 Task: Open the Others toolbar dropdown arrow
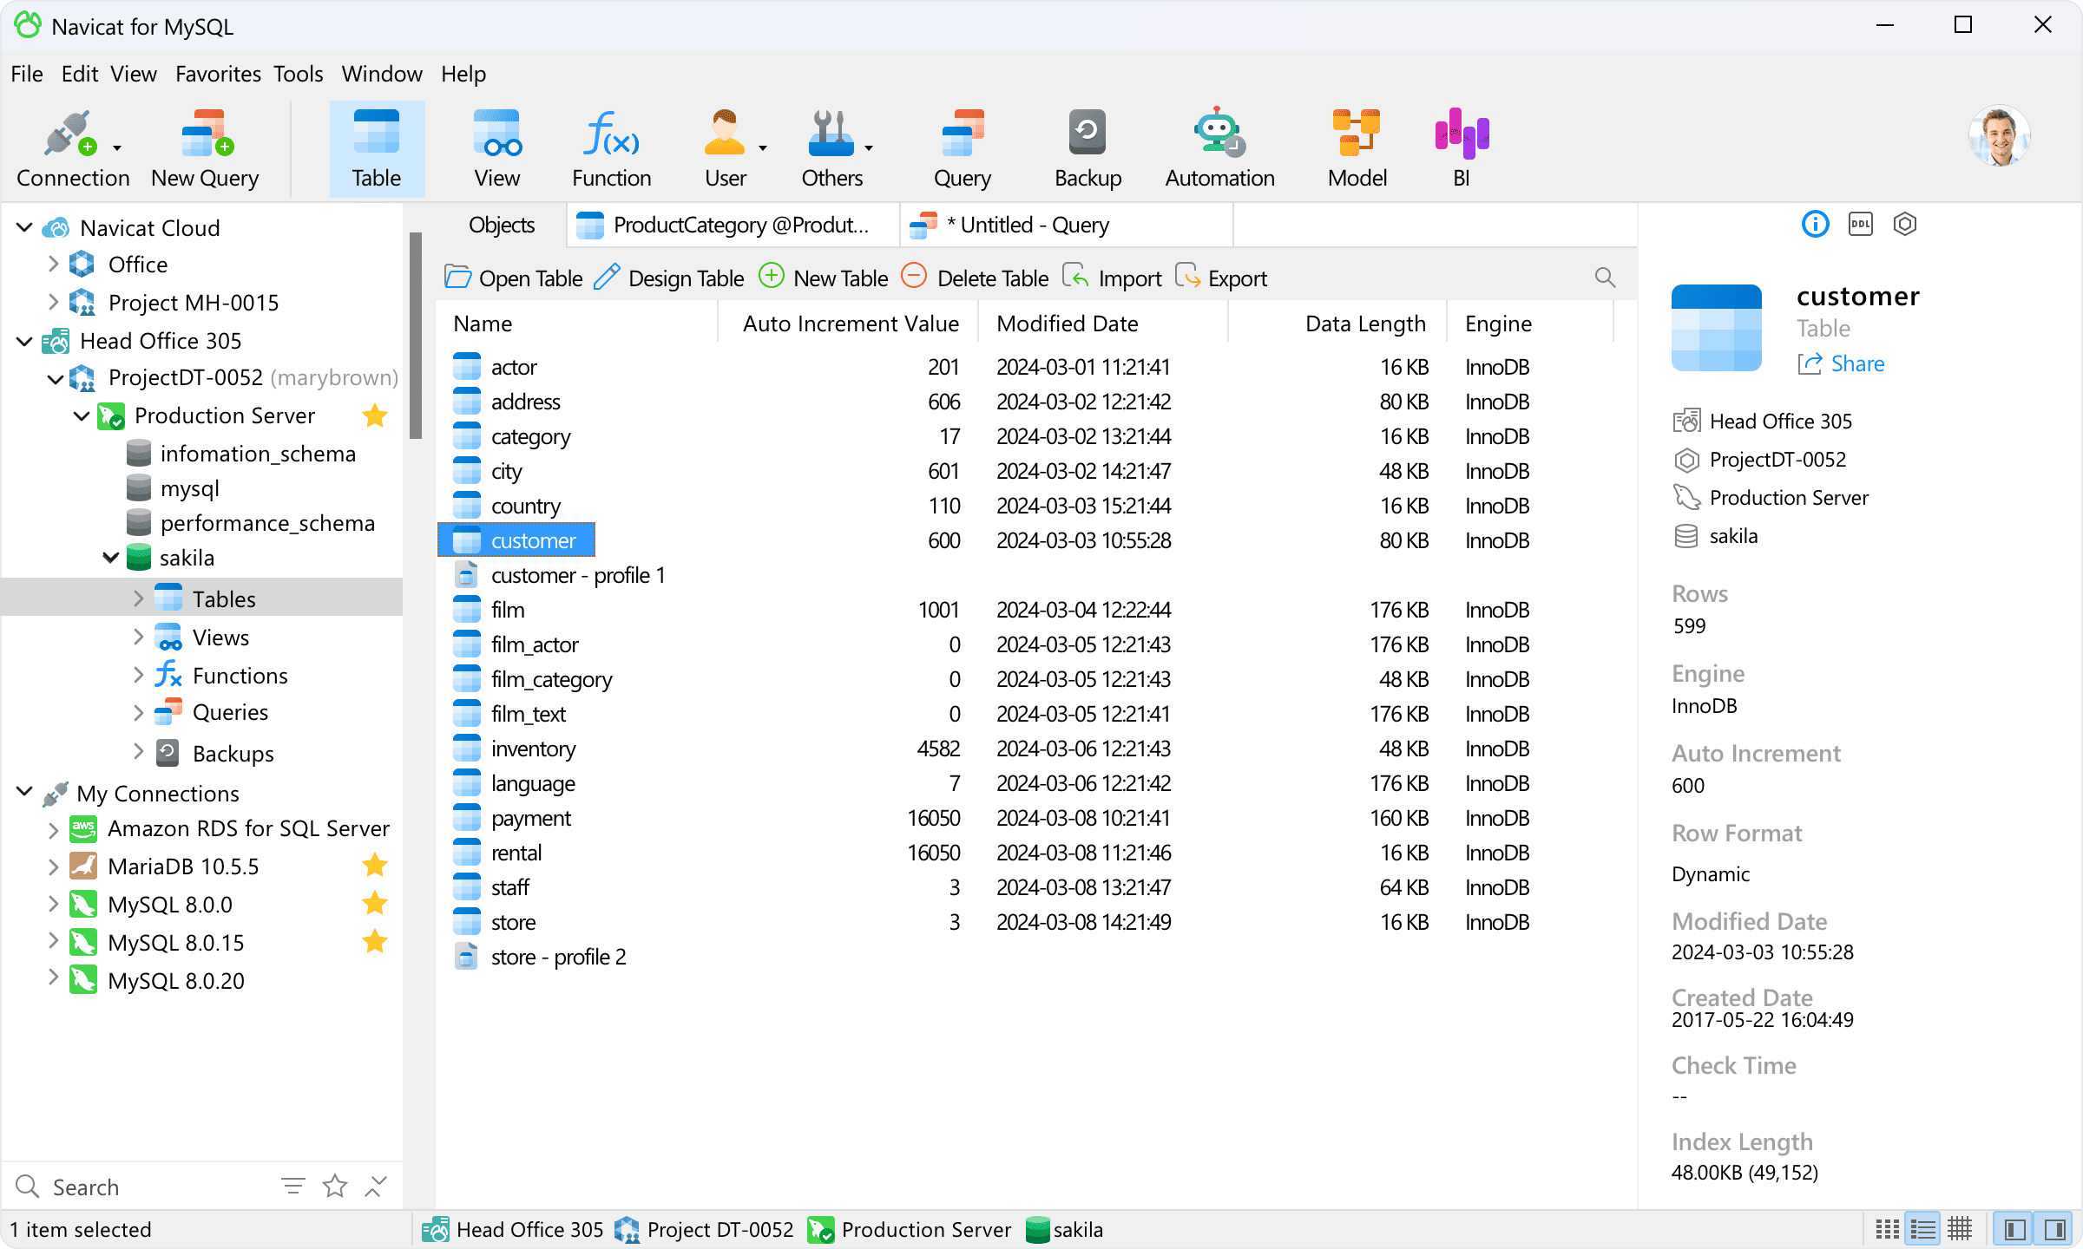(x=868, y=148)
